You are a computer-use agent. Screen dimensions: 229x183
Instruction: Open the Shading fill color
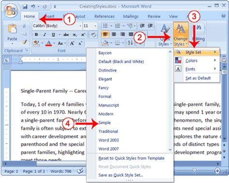click(105, 43)
